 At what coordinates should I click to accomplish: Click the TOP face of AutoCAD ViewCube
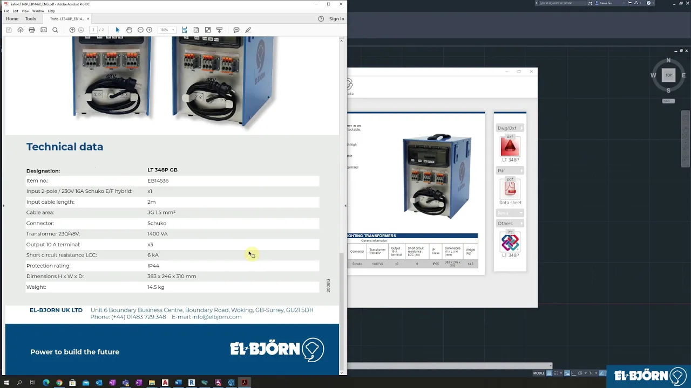pyautogui.click(x=668, y=75)
